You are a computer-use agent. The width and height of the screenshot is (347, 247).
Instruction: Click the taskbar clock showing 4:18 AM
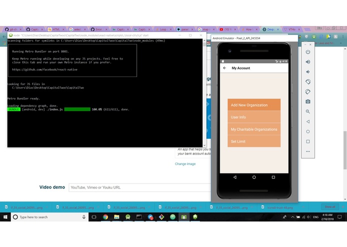[328, 217]
